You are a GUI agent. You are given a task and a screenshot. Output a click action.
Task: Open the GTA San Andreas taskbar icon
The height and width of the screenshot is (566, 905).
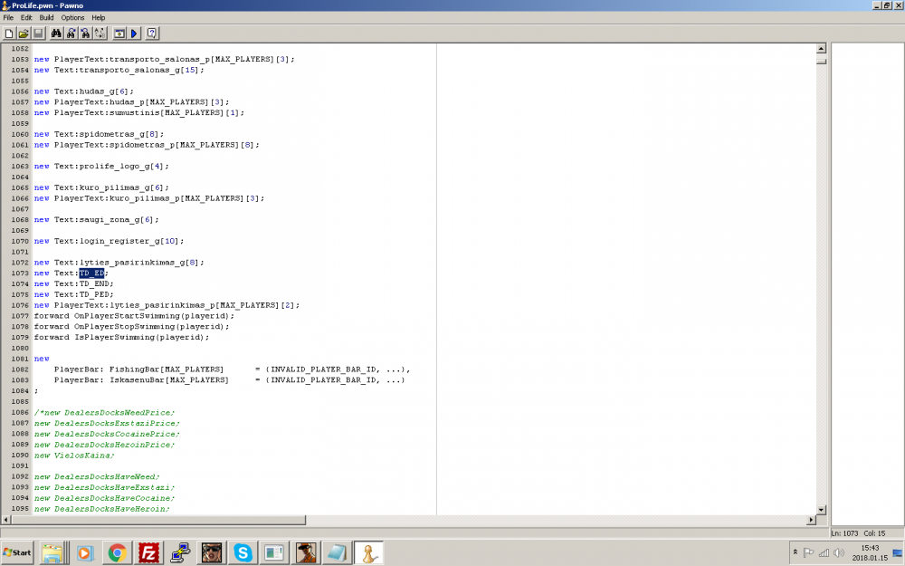306,552
